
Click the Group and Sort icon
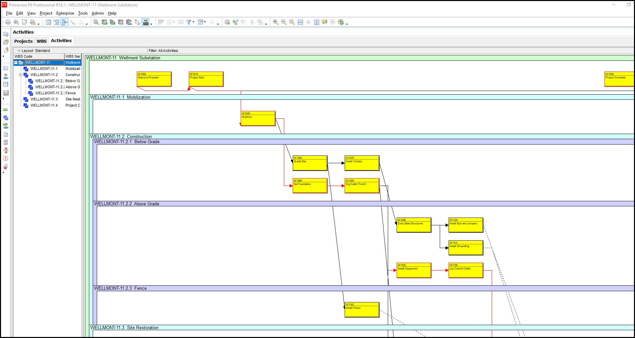point(200,22)
